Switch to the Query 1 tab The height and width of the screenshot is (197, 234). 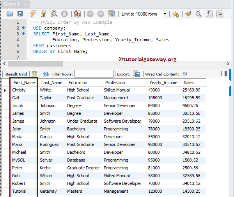point(10,4)
